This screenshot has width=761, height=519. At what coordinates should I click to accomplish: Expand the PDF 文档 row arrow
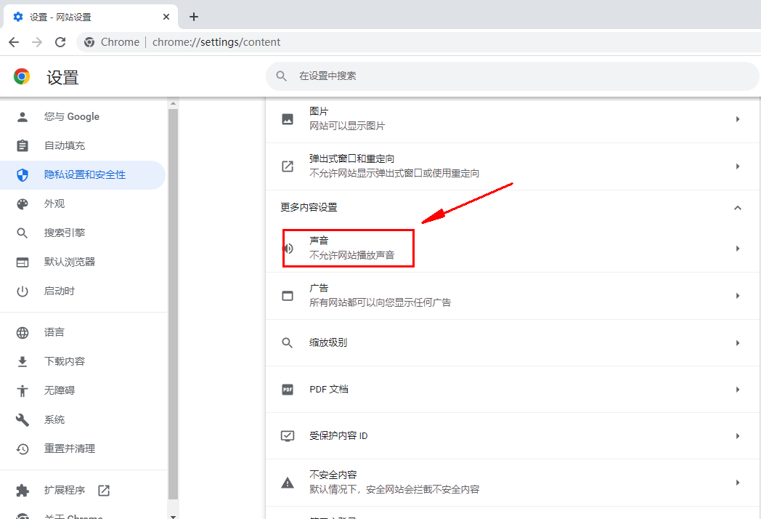[x=738, y=390]
